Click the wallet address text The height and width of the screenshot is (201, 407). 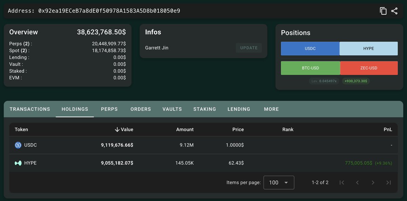click(109, 11)
